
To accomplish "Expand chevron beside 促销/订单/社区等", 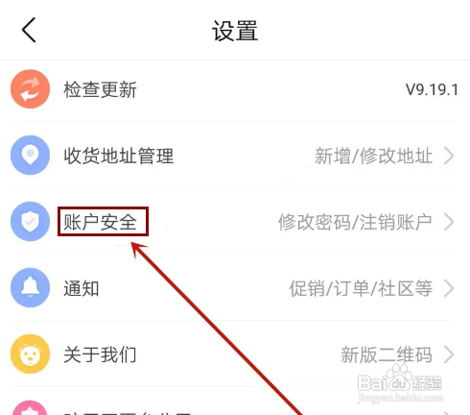I will [x=449, y=288].
